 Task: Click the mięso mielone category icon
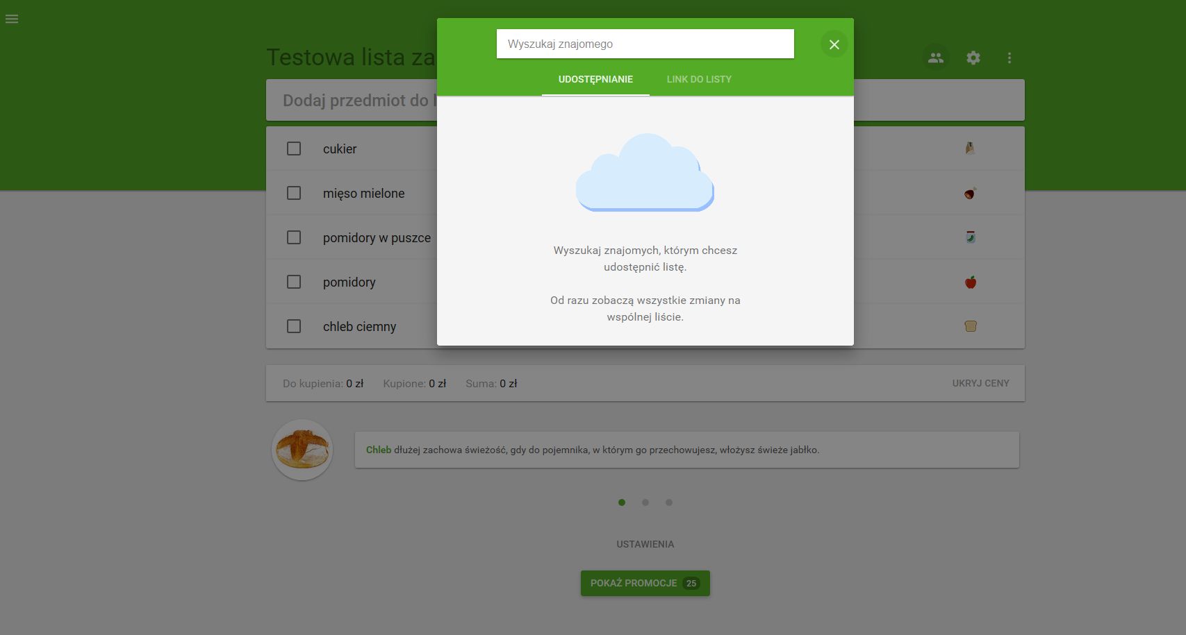[x=971, y=193]
